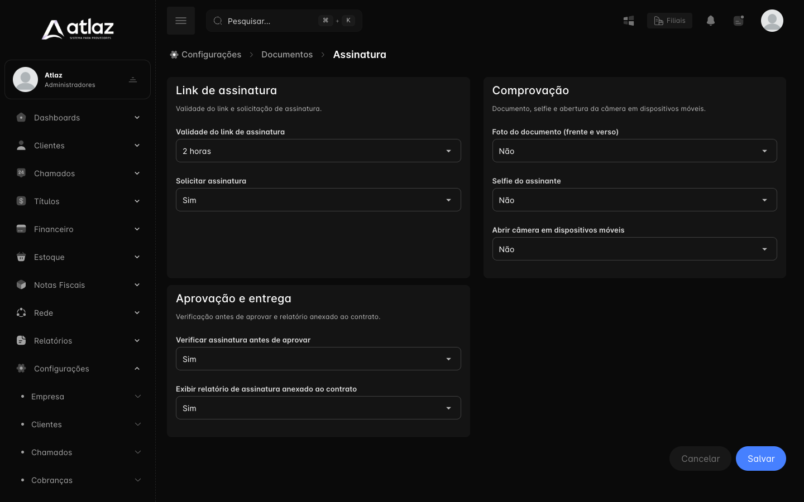Image resolution: width=804 pixels, height=502 pixels.
Task: Open Verificar assinatura antes de aprovar dropdown
Action: [318, 359]
